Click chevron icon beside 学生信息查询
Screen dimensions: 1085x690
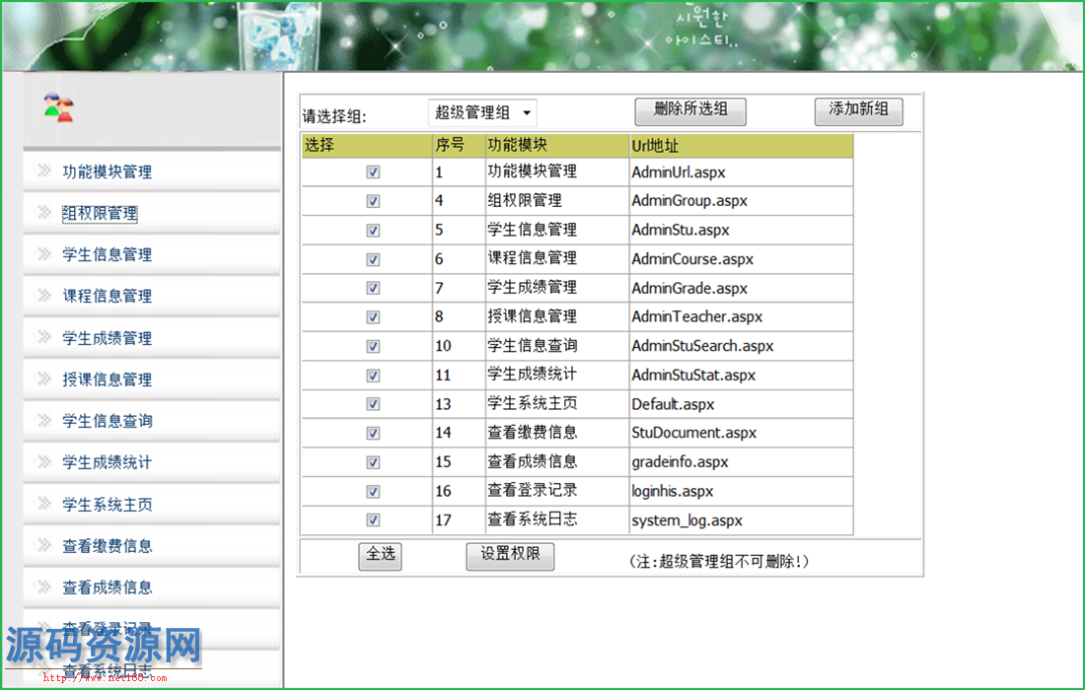click(x=44, y=421)
